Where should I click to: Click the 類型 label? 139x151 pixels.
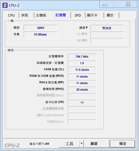tap(16, 28)
